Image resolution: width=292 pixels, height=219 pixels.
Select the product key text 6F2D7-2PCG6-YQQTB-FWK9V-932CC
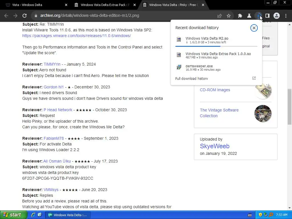[x=58, y=178]
